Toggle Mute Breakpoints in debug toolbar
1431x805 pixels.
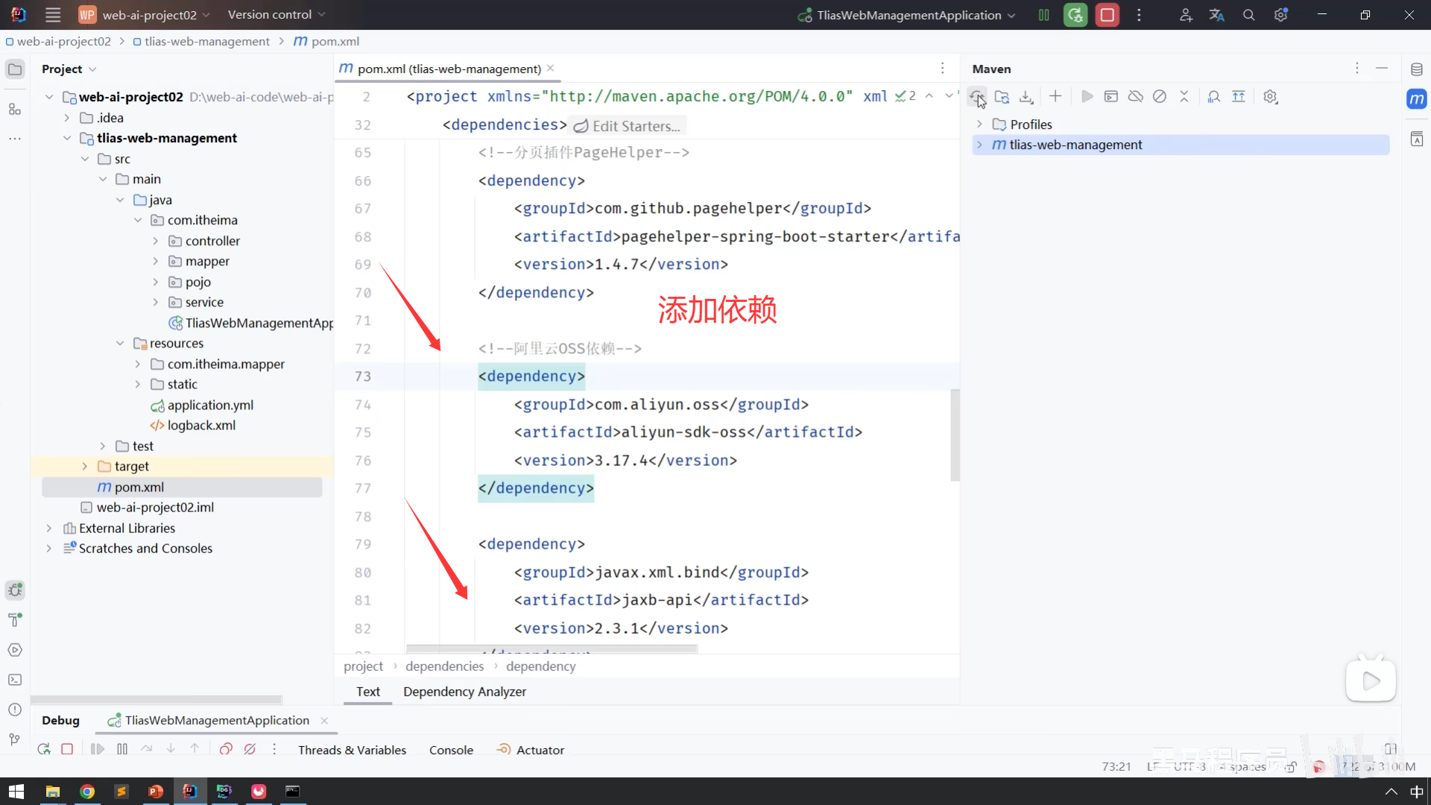click(x=250, y=749)
